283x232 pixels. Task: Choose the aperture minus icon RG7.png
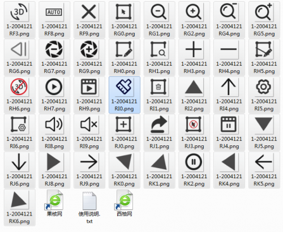coord(54,57)
